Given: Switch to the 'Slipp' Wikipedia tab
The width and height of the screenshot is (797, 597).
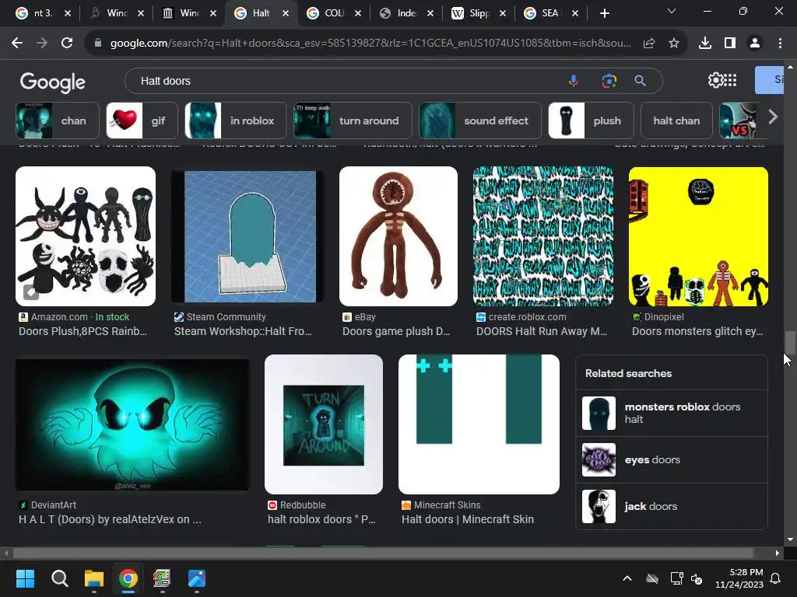Looking at the screenshot, I should pos(479,13).
